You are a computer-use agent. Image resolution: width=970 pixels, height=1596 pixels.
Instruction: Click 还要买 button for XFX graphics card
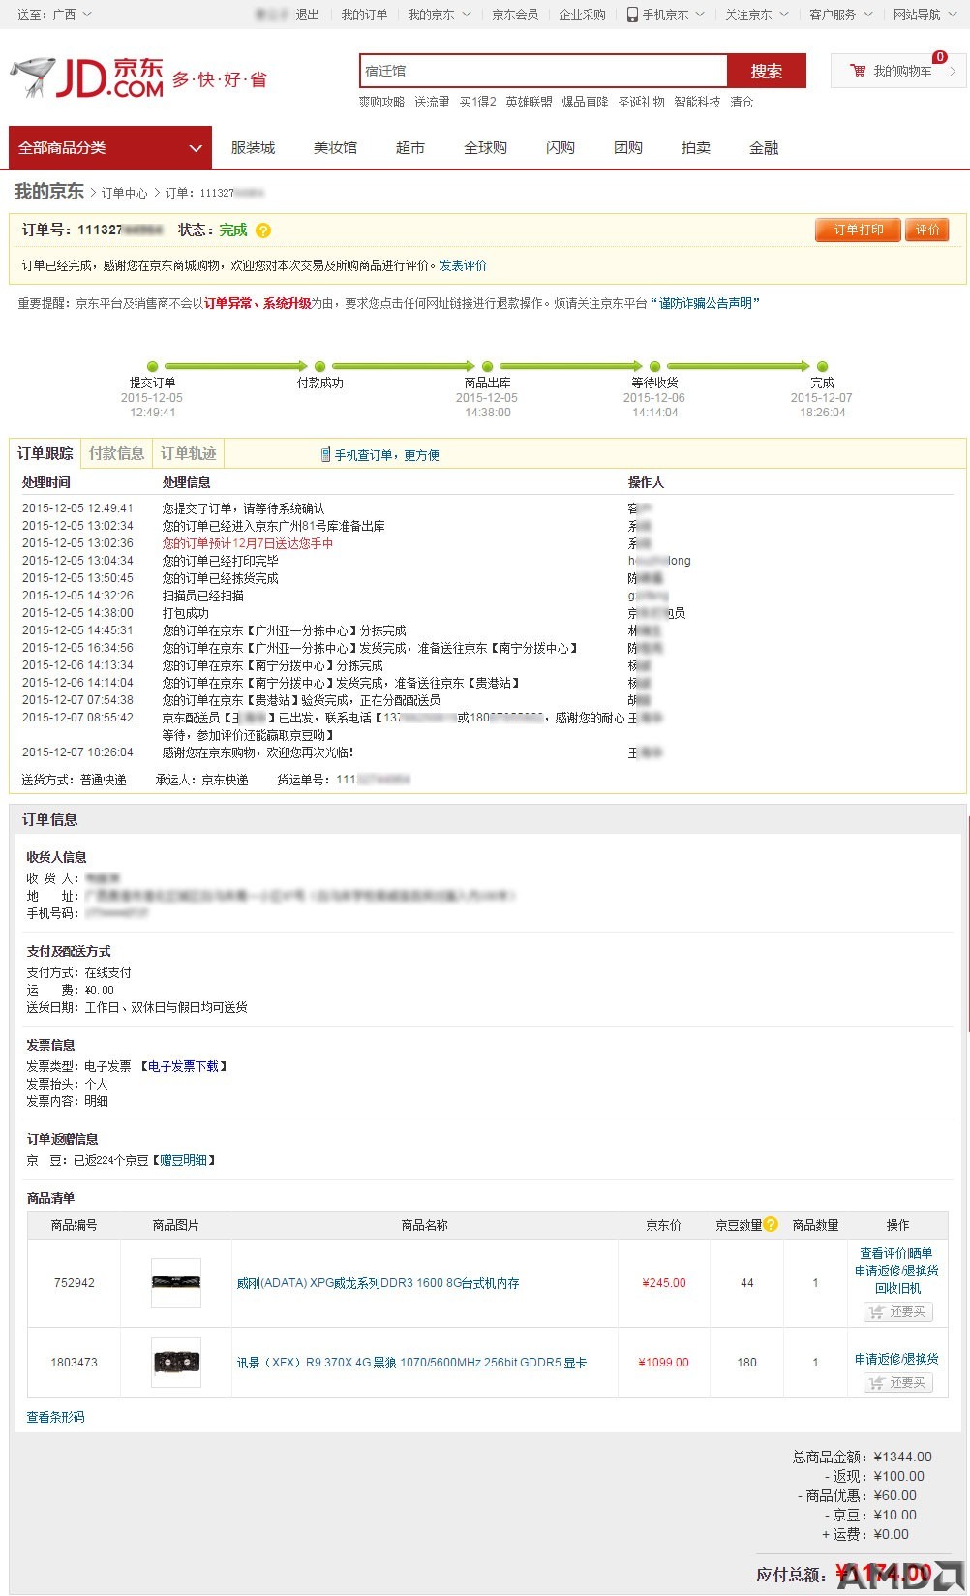(x=898, y=1383)
